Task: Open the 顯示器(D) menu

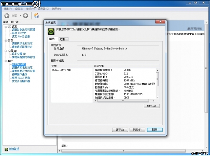Action: click(x=43, y=9)
